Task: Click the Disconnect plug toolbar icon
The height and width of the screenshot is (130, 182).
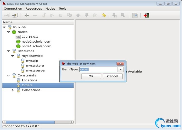Action: tap(15, 15)
